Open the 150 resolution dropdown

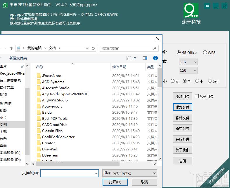click(188, 70)
